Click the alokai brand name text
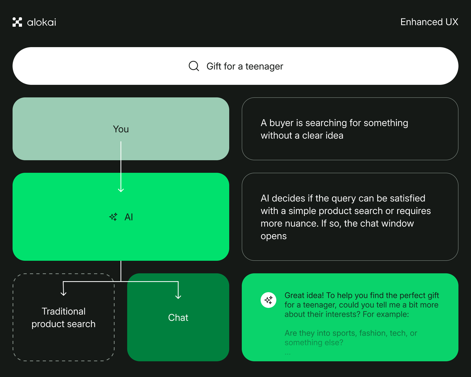 42,22
